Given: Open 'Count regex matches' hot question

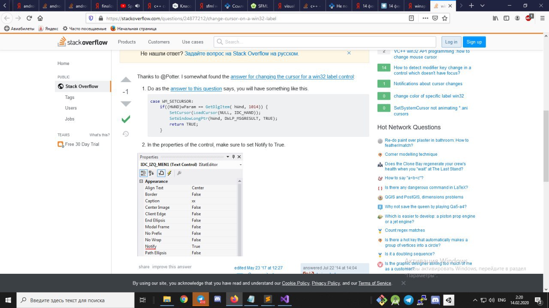Looking at the screenshot, I should (405, 230).
